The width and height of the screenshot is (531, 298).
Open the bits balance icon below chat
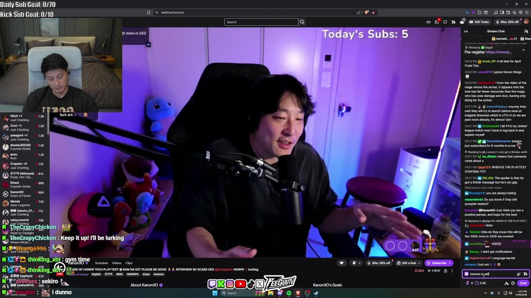coord(468,283)
